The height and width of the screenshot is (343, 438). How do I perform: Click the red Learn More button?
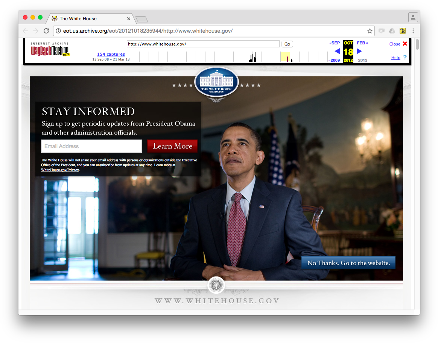click(172, 146)
